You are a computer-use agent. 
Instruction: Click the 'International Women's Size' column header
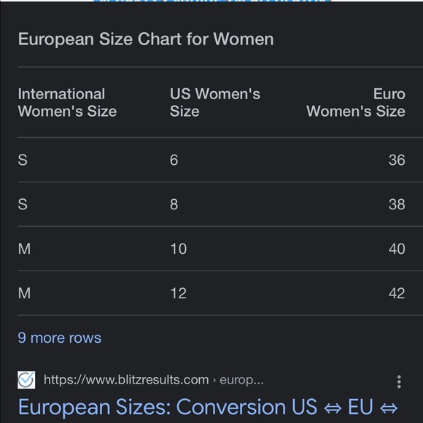pyautogui.click(x=67, y=103)
